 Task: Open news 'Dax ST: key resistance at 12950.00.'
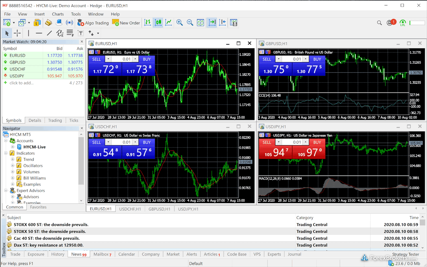click(48, 245)
